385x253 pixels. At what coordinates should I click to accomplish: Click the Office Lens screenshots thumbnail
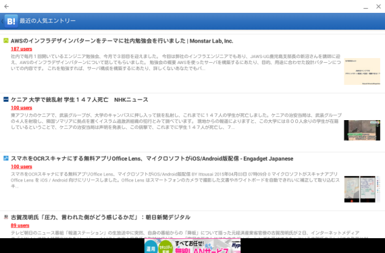[x=362, y=189]
